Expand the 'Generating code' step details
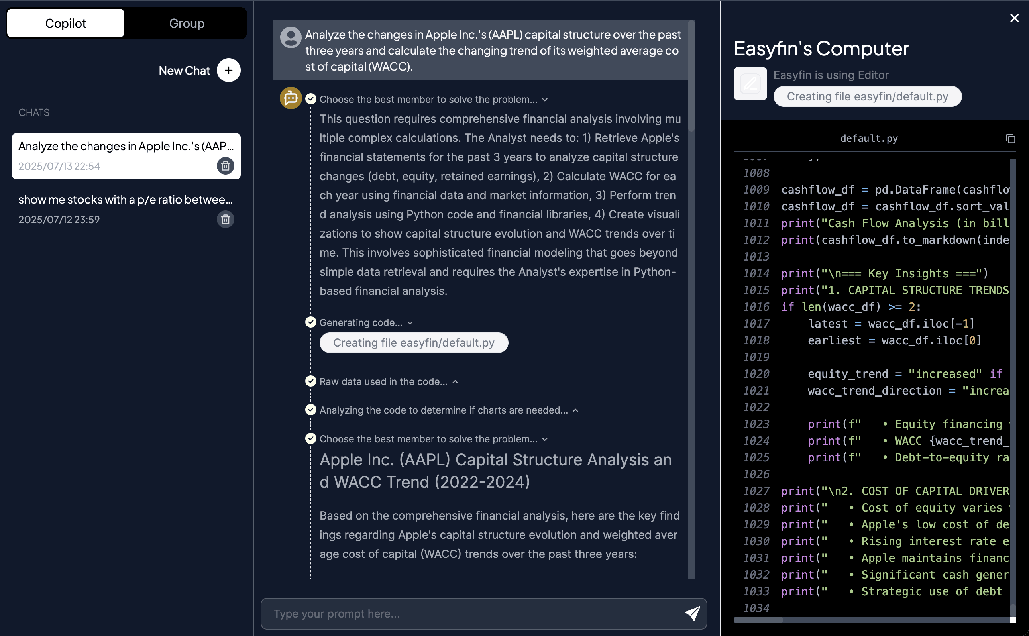 tap(410, 323)
